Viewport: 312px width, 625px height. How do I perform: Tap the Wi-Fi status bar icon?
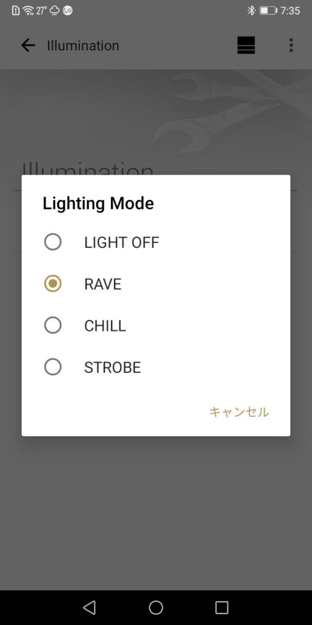point(28,11)
